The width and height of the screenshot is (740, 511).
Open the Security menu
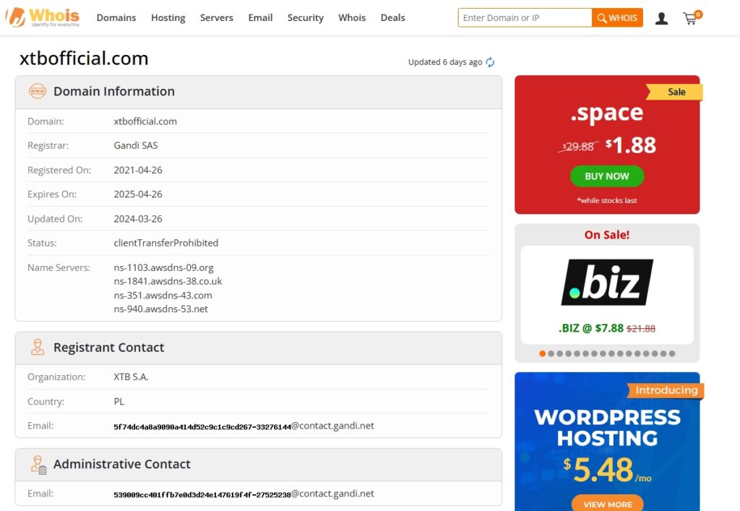[305, 18]
